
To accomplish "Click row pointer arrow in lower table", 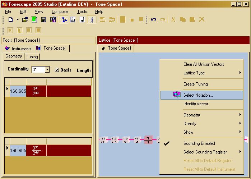I will (x=7, y=148).
